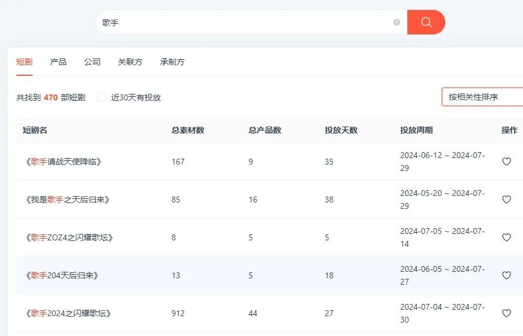This screenshot has width=523, height=336.
Task: Click the 短剧 tab
Action: tap(24, 61)
